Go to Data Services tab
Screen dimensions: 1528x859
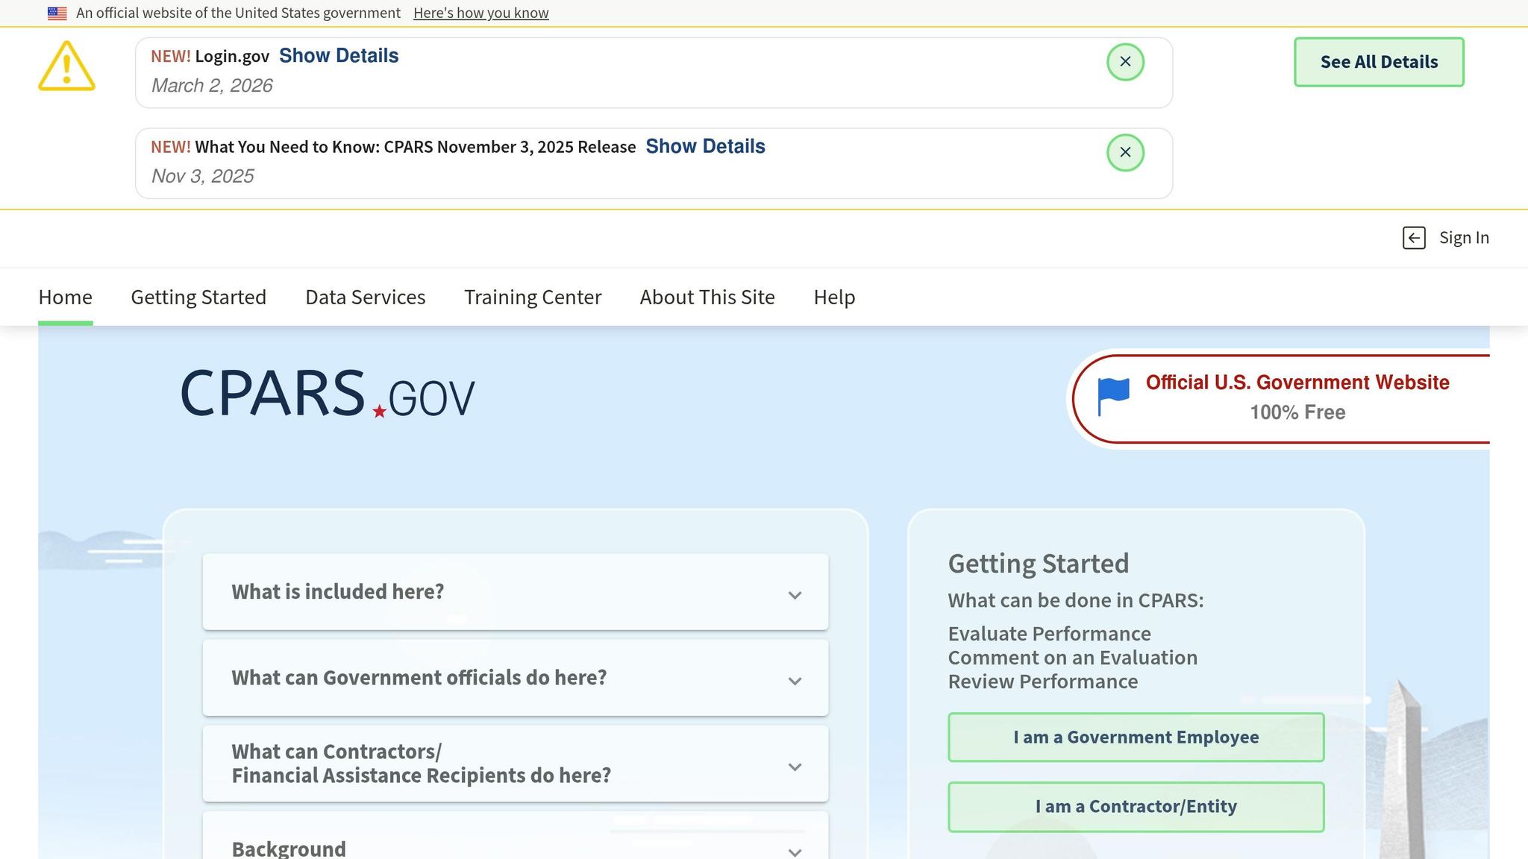[x=365, y=298]
